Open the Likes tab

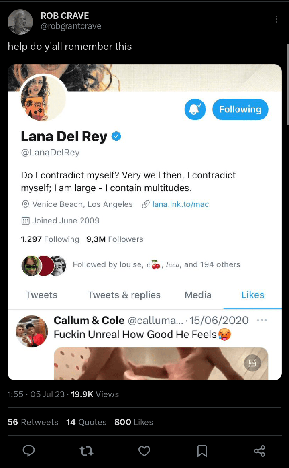pos(252,295)
